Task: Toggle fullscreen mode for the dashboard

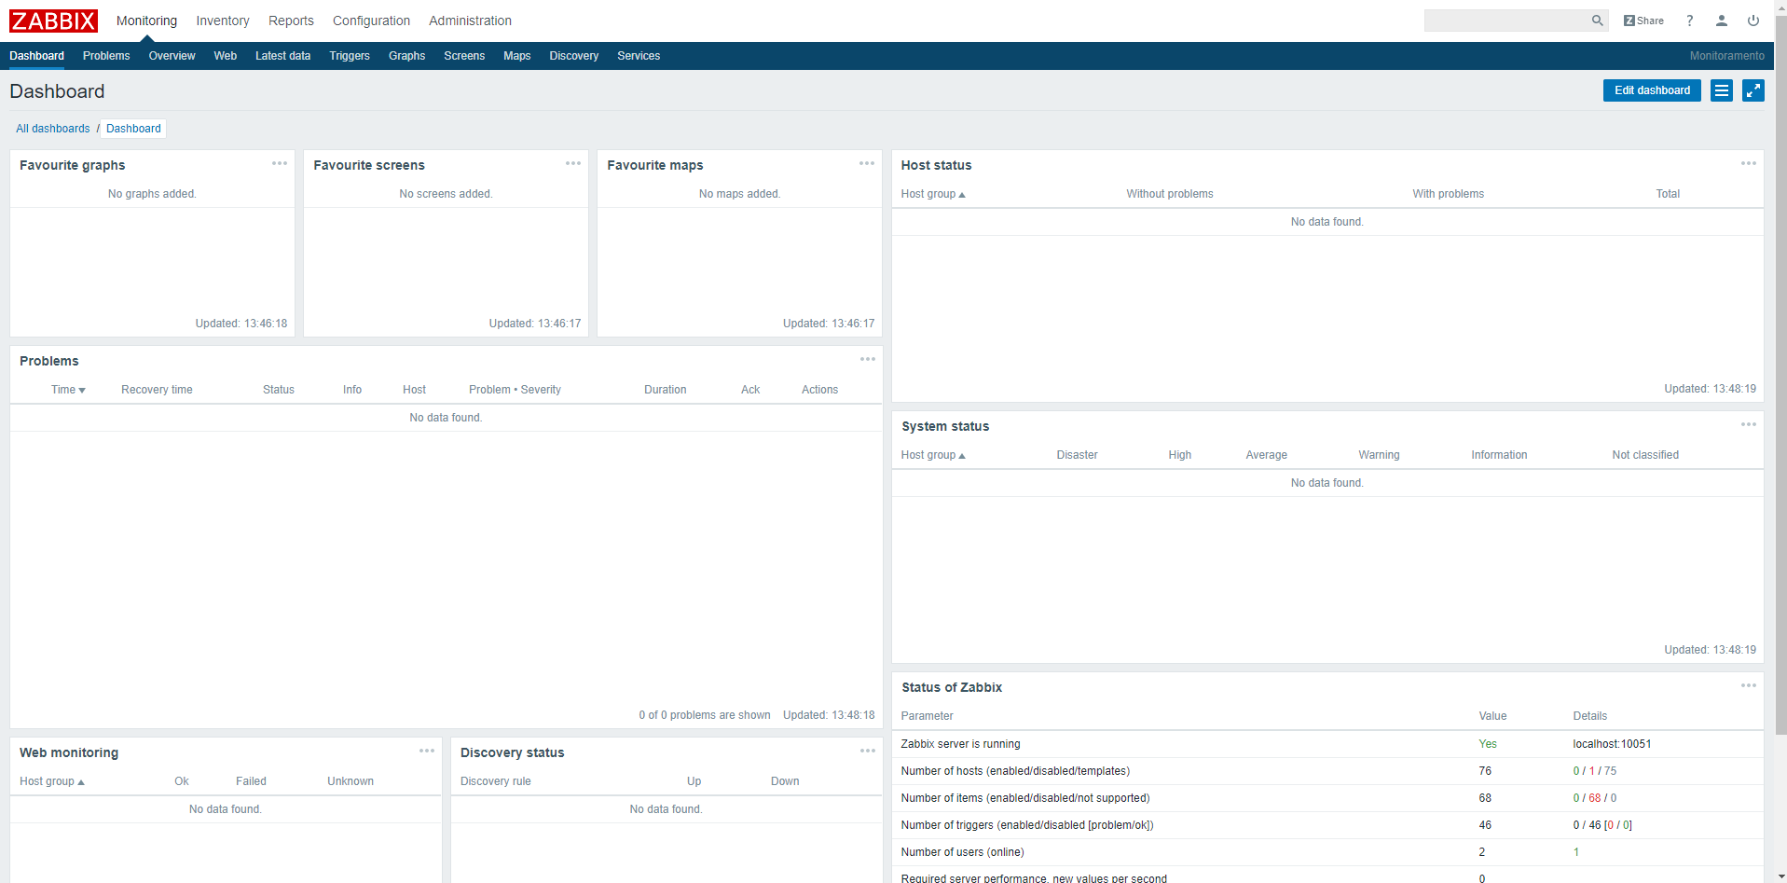Action: 1753,90
